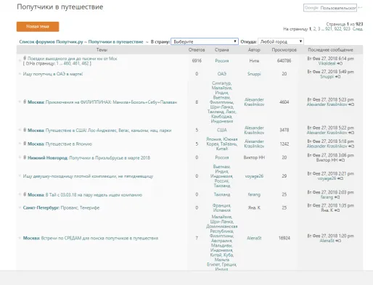Jump to the latest post via the icon in the ФИЛИППИНАХ row
The height and width of the screenshot is (285, 373).
[x=351, y=104]
